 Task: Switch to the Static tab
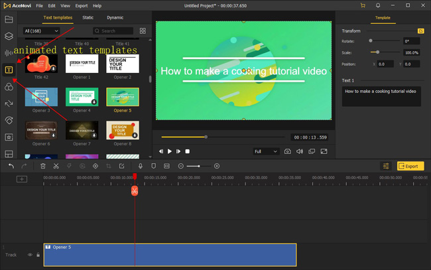88,18
